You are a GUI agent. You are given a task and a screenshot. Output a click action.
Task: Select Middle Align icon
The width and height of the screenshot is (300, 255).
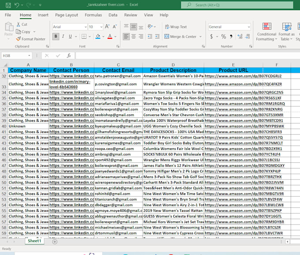(134, 26)
